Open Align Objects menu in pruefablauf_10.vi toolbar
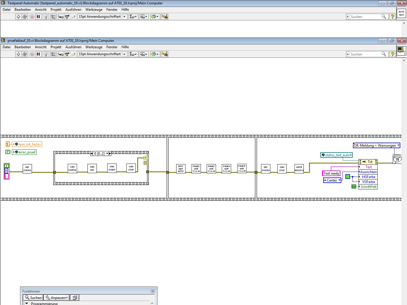 (x=133, y=54)
